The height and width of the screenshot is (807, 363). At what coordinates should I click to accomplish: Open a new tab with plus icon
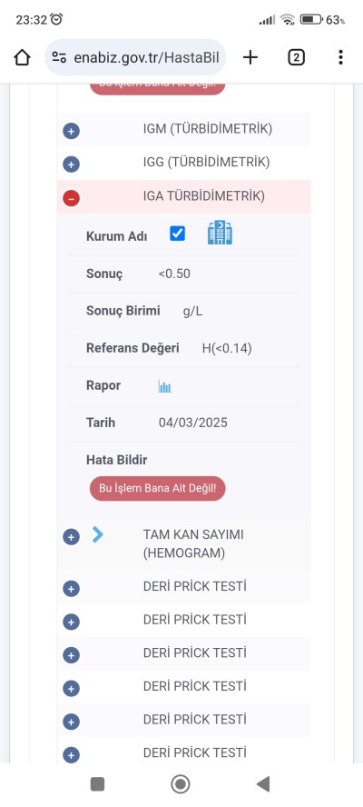pyautogui.click(x=250, y=57)
